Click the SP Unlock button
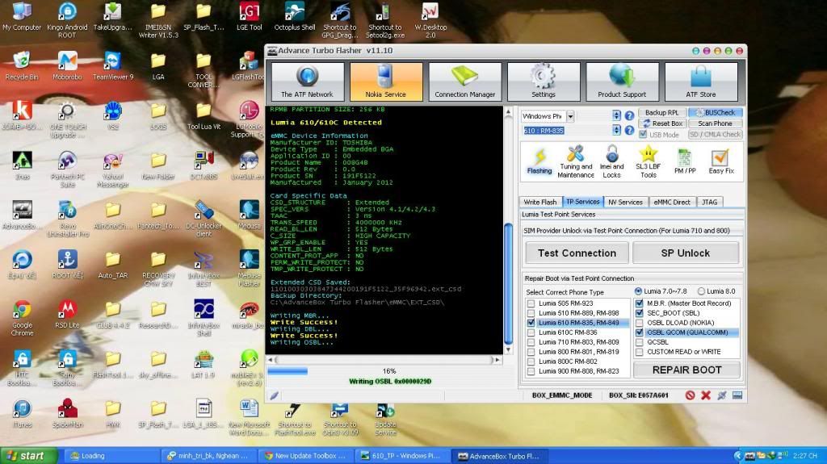Screen dimensions: 827x464 pos(685,253)
